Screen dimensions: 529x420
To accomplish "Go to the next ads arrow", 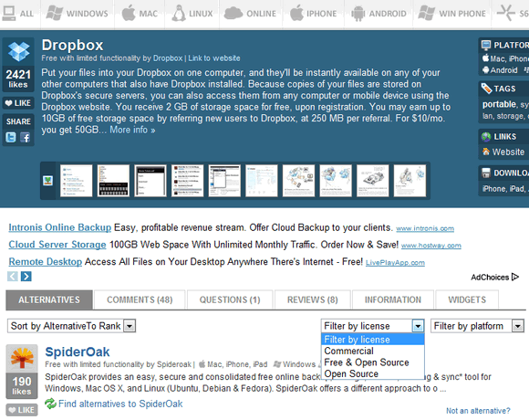I will coord(26,277).
